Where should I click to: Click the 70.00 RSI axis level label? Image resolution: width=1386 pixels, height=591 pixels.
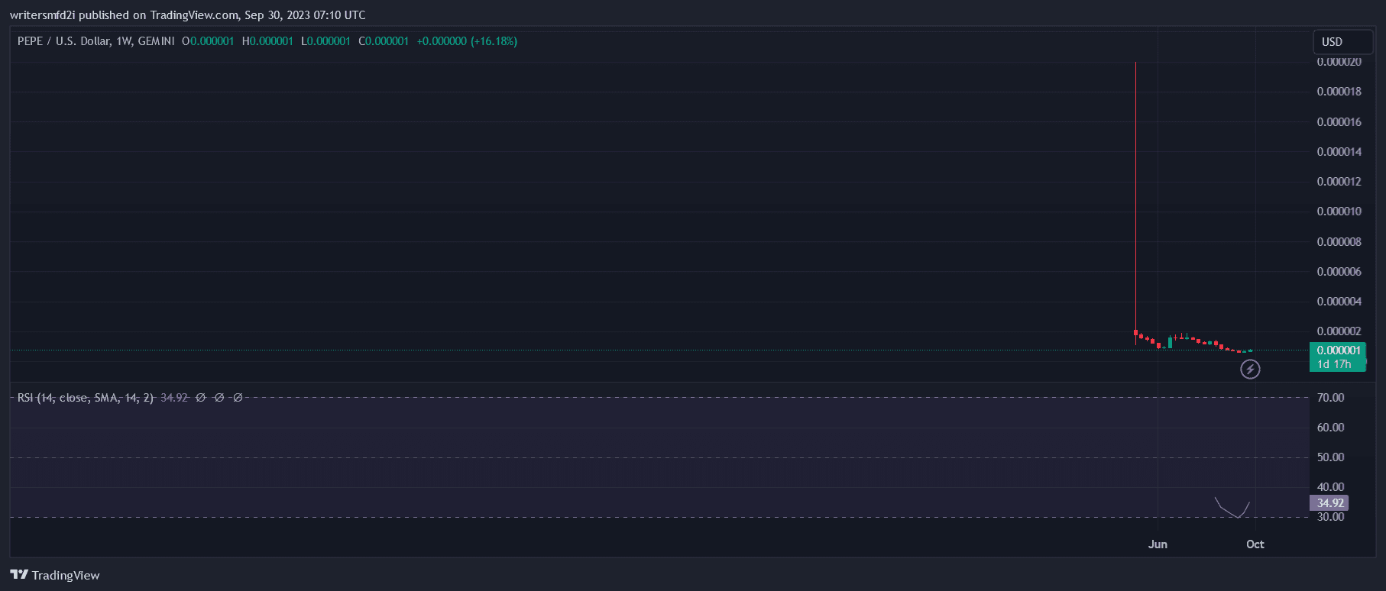pyautogui.click(x=1330, y=398)
